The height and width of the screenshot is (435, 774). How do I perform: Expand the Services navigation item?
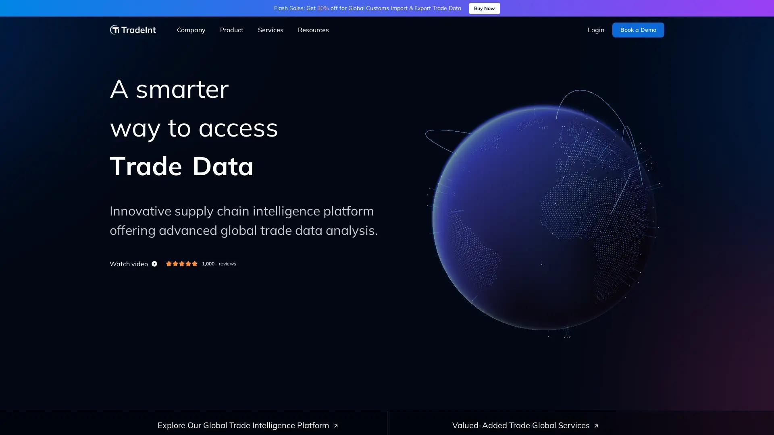point(270,30)
